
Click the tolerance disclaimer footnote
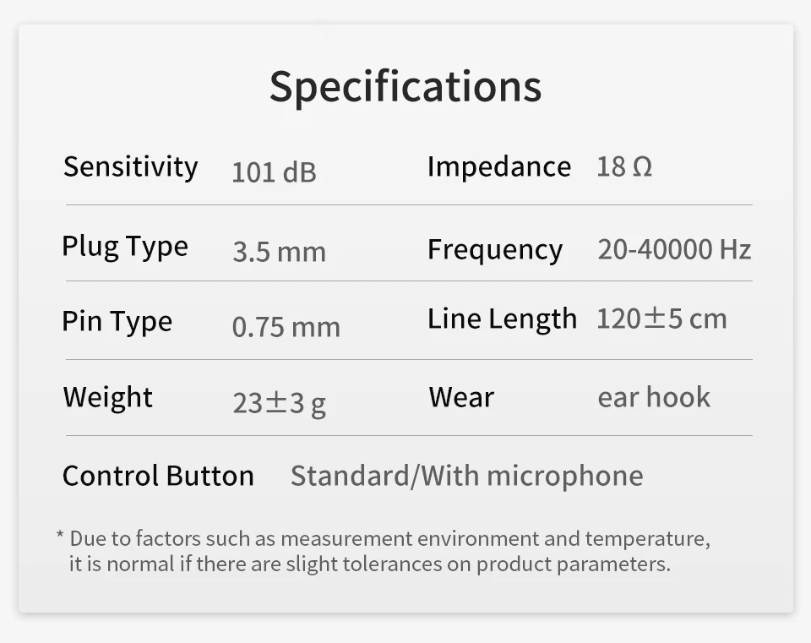384,552
